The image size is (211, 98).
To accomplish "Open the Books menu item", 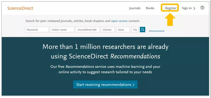I will pos(150,8).
